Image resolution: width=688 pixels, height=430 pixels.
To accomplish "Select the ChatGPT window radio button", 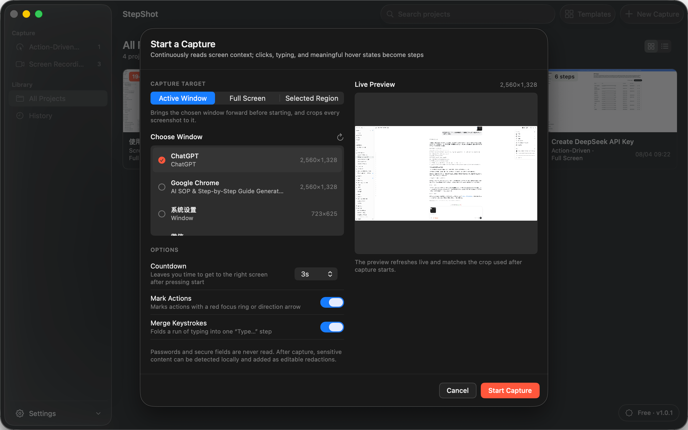I will (162, 160).
